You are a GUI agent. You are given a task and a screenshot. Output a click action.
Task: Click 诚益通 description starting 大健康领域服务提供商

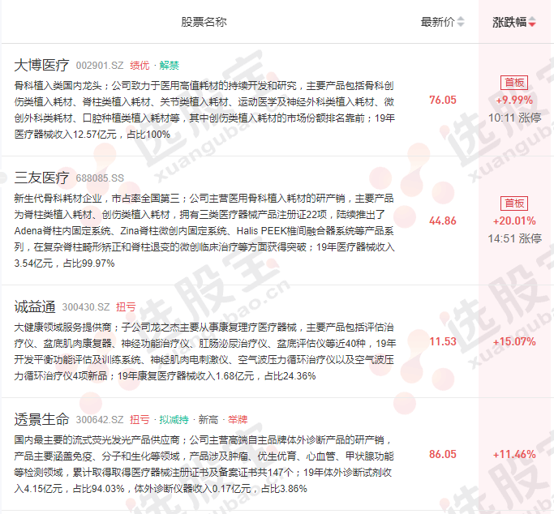point(205,351)
